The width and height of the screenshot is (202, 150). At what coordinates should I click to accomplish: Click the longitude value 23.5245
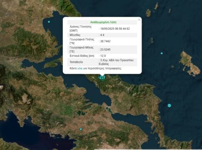pos(105,50)
